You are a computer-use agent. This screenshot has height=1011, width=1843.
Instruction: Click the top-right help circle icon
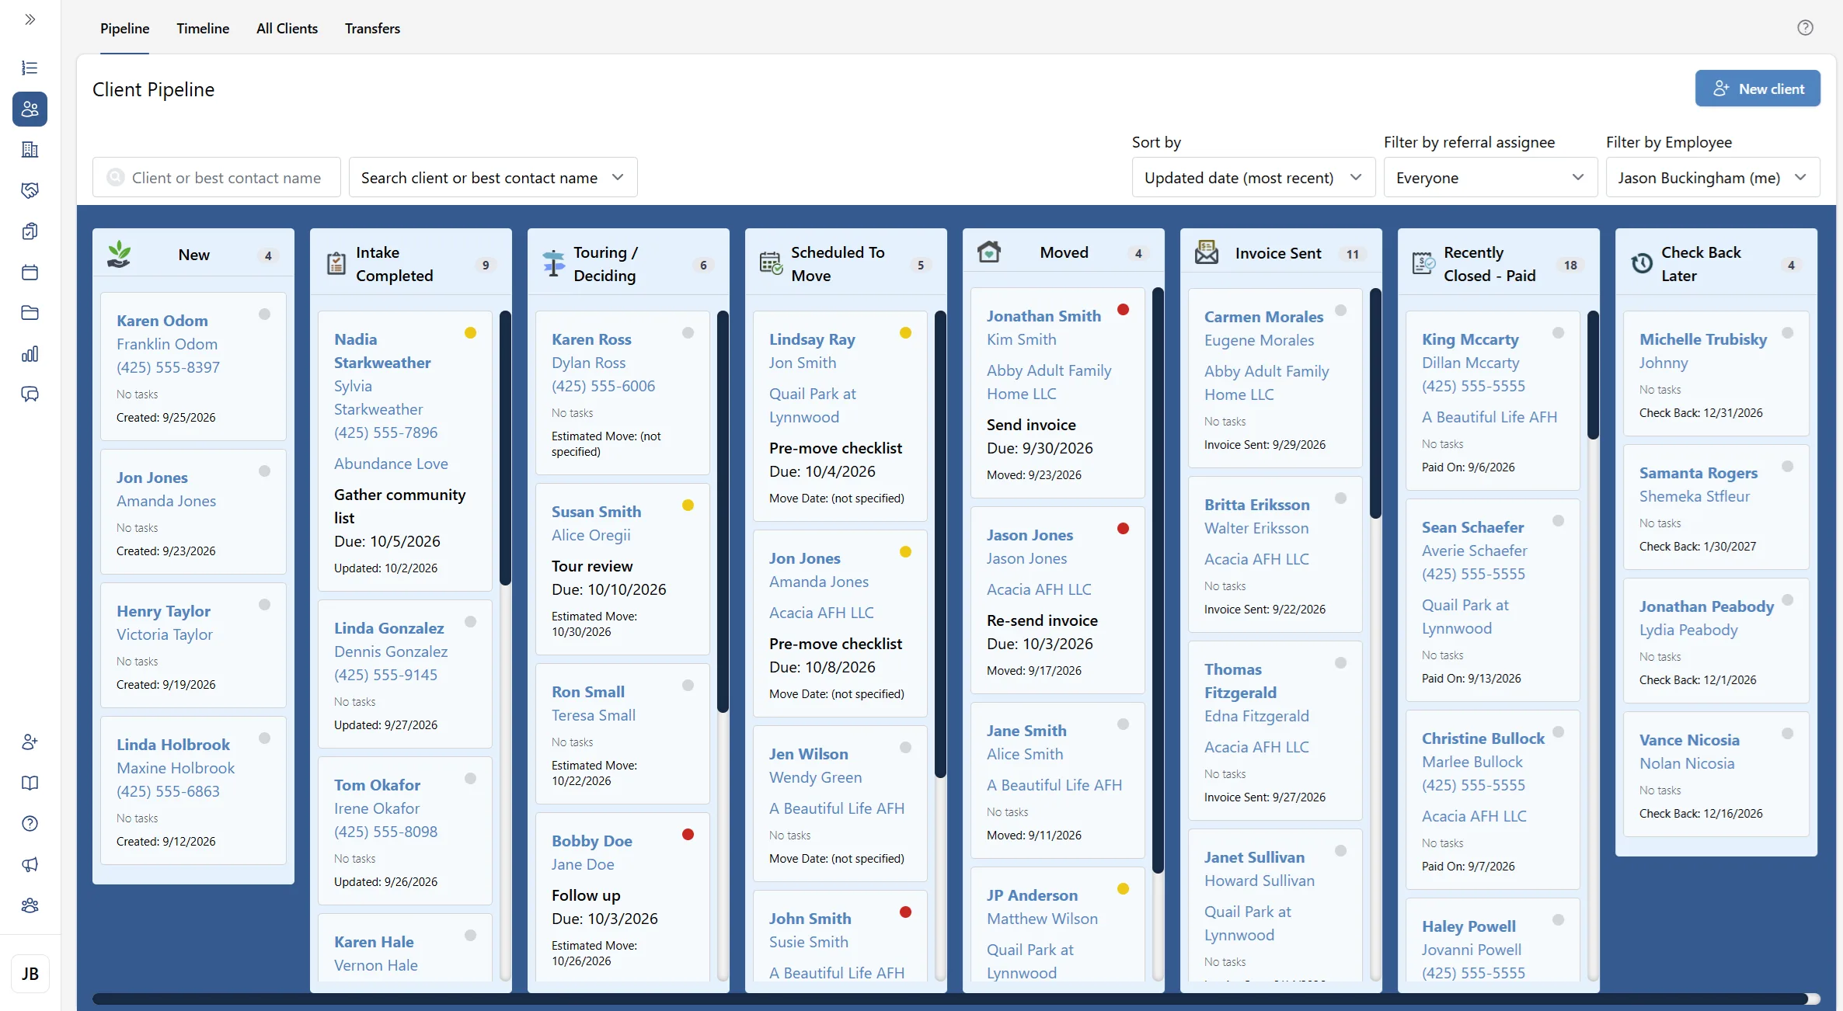[x=1805, y=28]
